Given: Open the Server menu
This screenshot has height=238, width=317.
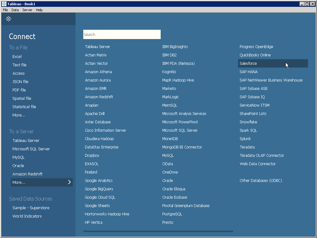Looking at the screenshot, I should [x=27, y=10].
